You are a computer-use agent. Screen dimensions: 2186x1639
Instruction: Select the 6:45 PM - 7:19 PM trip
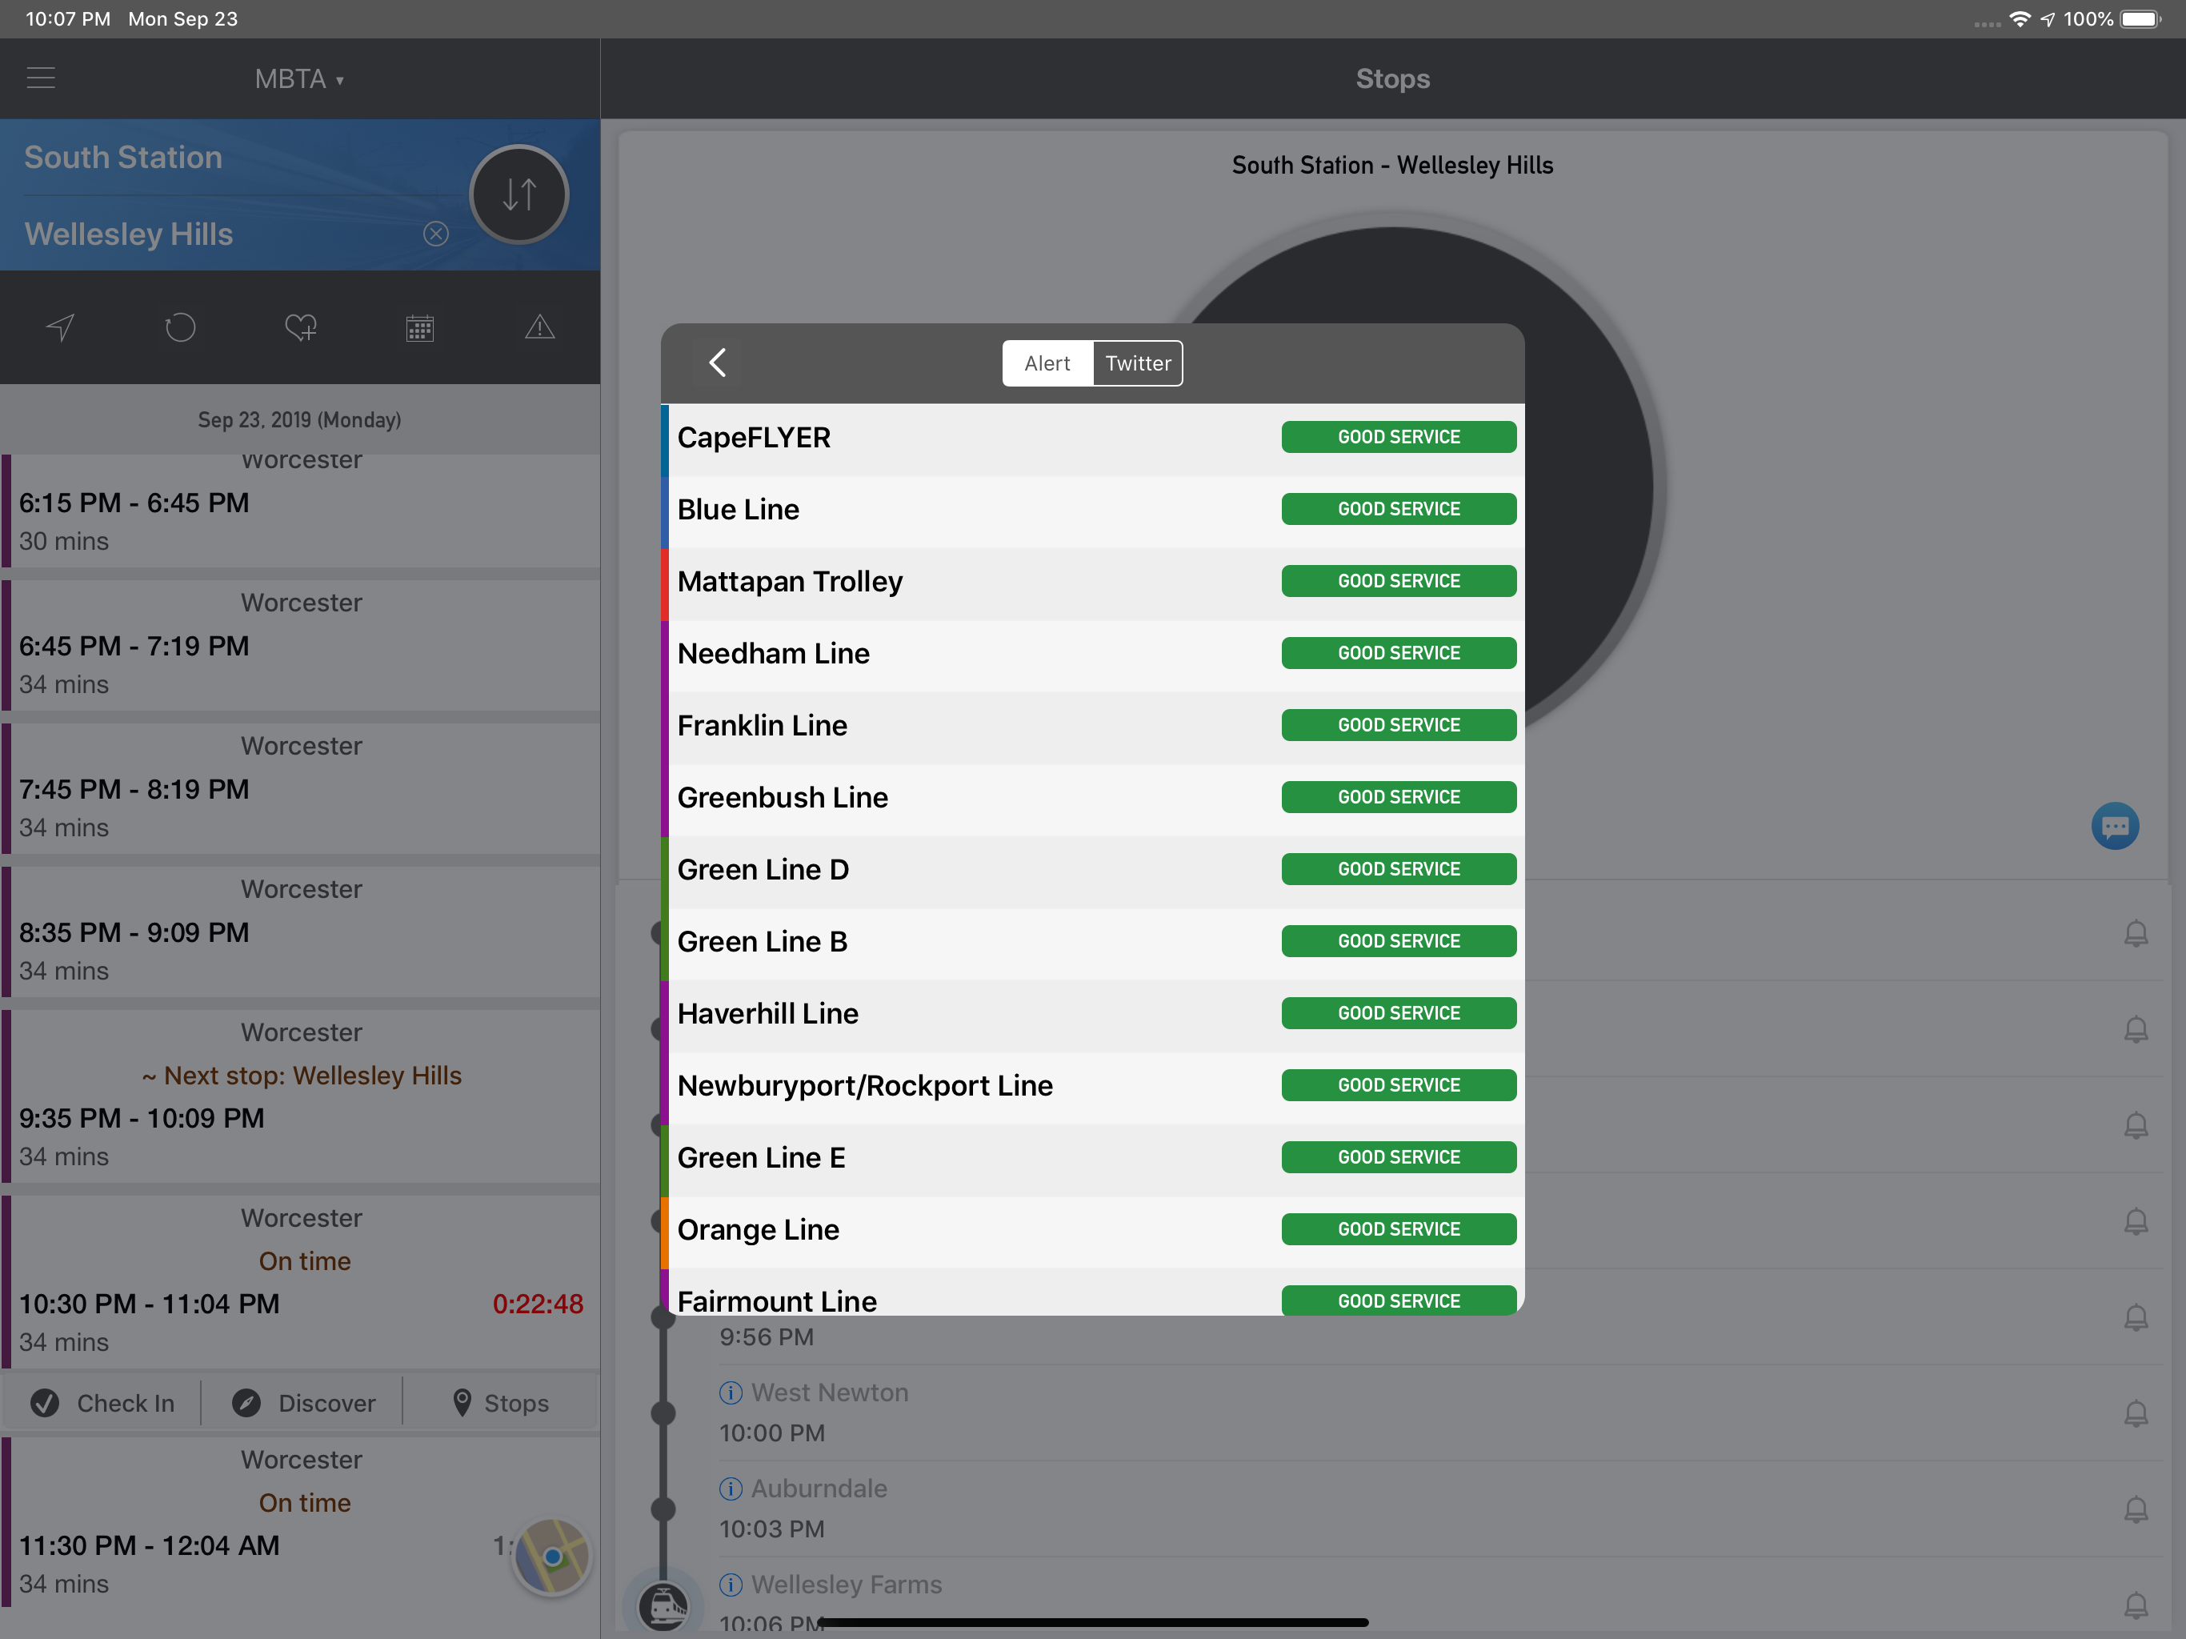(300, 644)
